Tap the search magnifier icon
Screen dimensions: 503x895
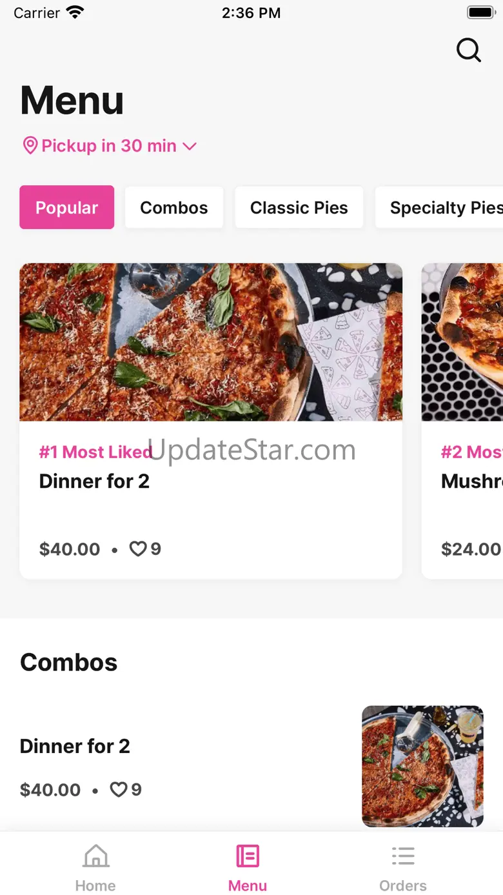pyautogui.click(x=469, y=50)
